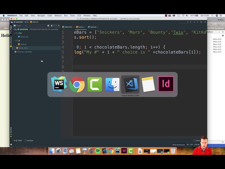Select External Libraries in project tree
This screenshot has height=169, width=225.
[x=23, y=52]
